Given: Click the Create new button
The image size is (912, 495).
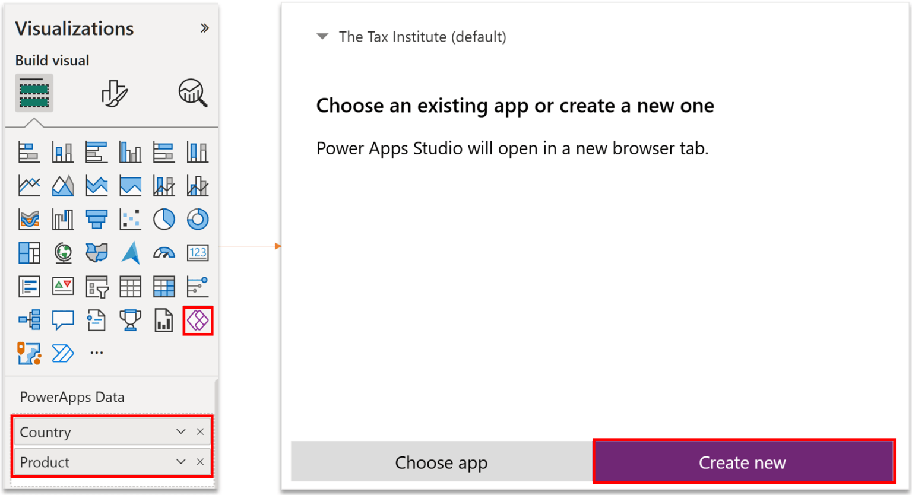Looking at the screenshot, I should point(743,462).
